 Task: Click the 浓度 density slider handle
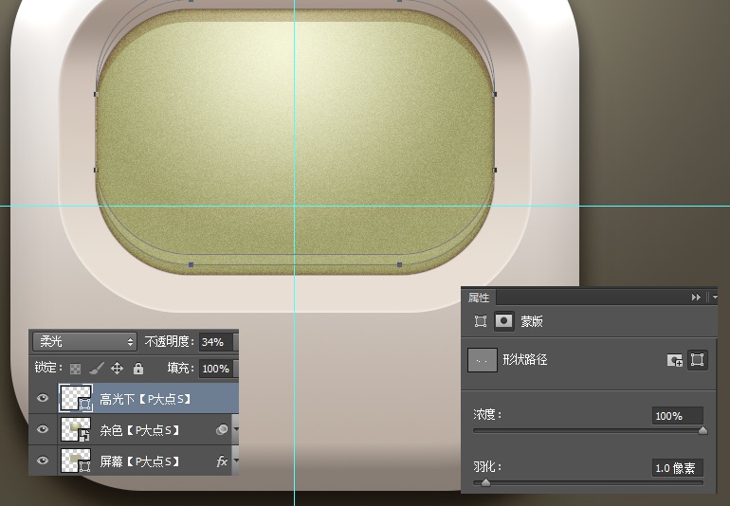pos(703,430)
